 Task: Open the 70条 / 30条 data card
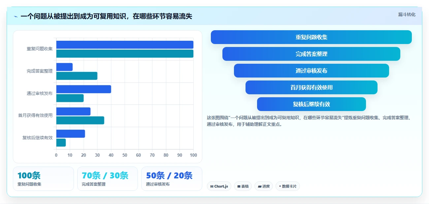pos(107,179)
